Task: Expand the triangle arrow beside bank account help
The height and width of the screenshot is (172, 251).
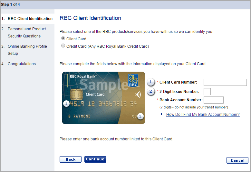Action: pos(162,115)
